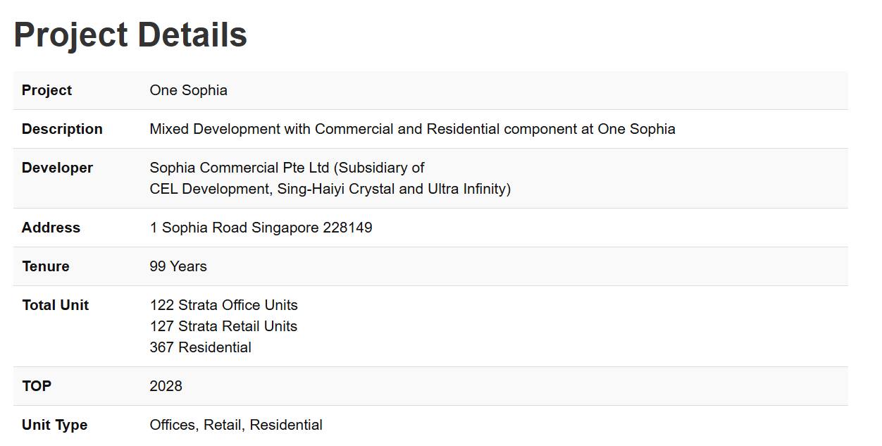Select the Address label
Image resolution: width=882 pixels, height=446 pixels.
coord(51,228)
